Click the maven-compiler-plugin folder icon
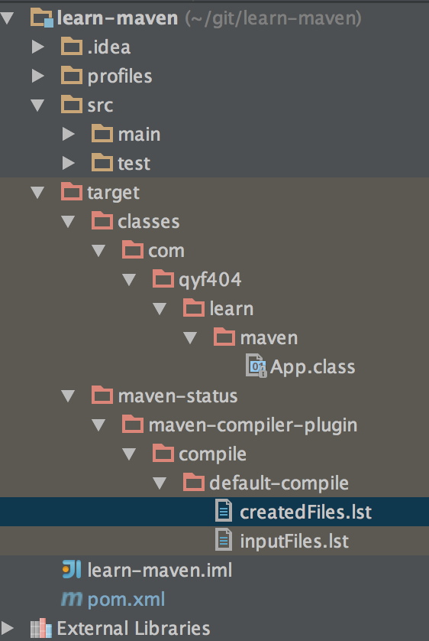 (x=133, y=424)
